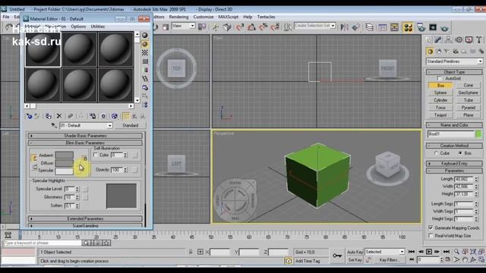This screenshot has height=273, width=486.
Task: Open the Rendering menu
Action: (178, 17)
